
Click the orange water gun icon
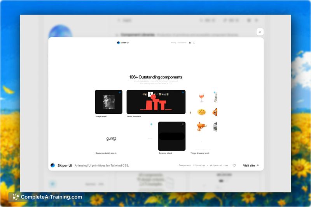point(201,127)
